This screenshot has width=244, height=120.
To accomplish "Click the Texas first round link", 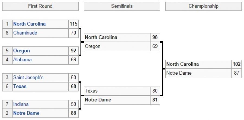I will (20, 87).
